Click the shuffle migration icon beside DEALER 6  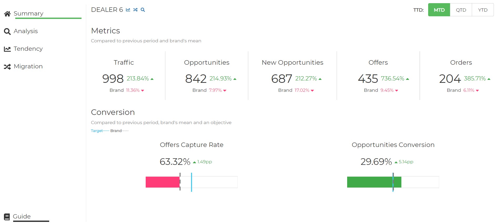tap(135, 10)
